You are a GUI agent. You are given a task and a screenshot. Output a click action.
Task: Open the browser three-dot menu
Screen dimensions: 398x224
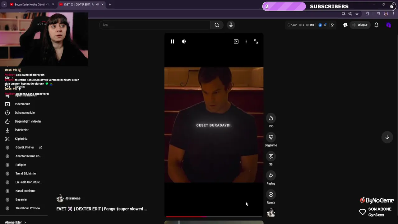point(394,14)
